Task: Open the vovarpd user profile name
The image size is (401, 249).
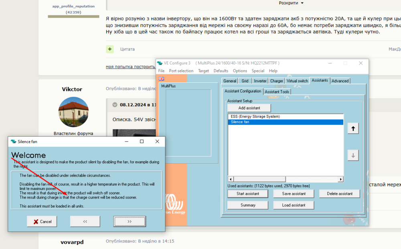Action: click(72, 242)
